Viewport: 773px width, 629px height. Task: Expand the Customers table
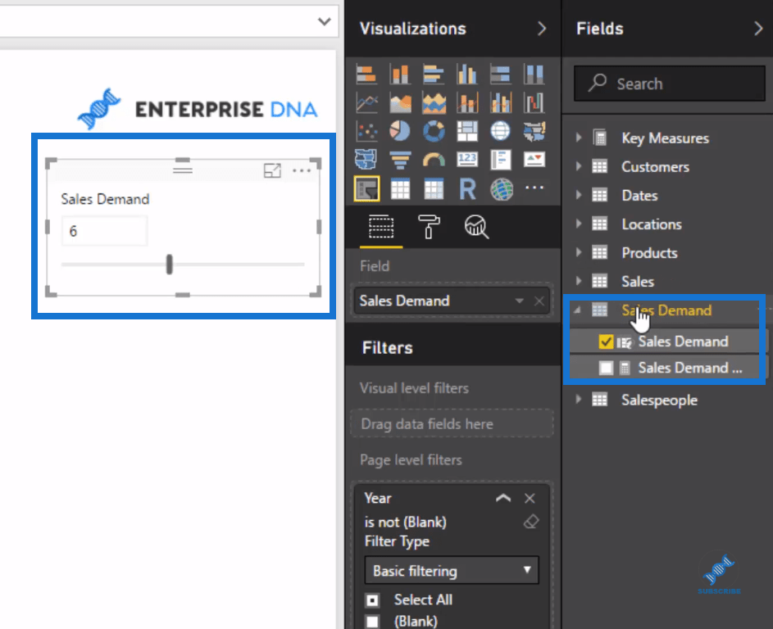pyautogui.click(x=579, y=166)
